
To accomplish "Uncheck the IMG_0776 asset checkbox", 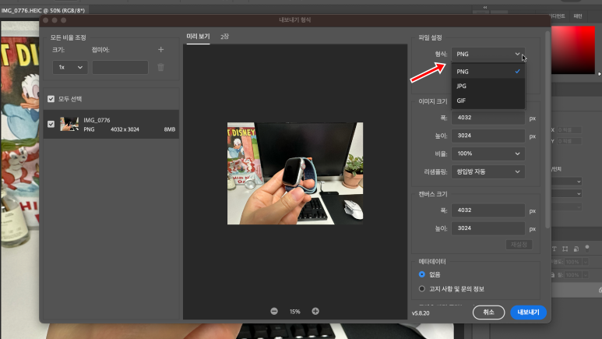I will (51, 124).
